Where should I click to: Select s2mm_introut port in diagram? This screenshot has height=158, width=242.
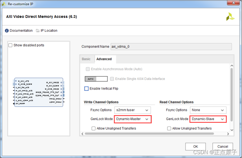[x=56, y=102]
